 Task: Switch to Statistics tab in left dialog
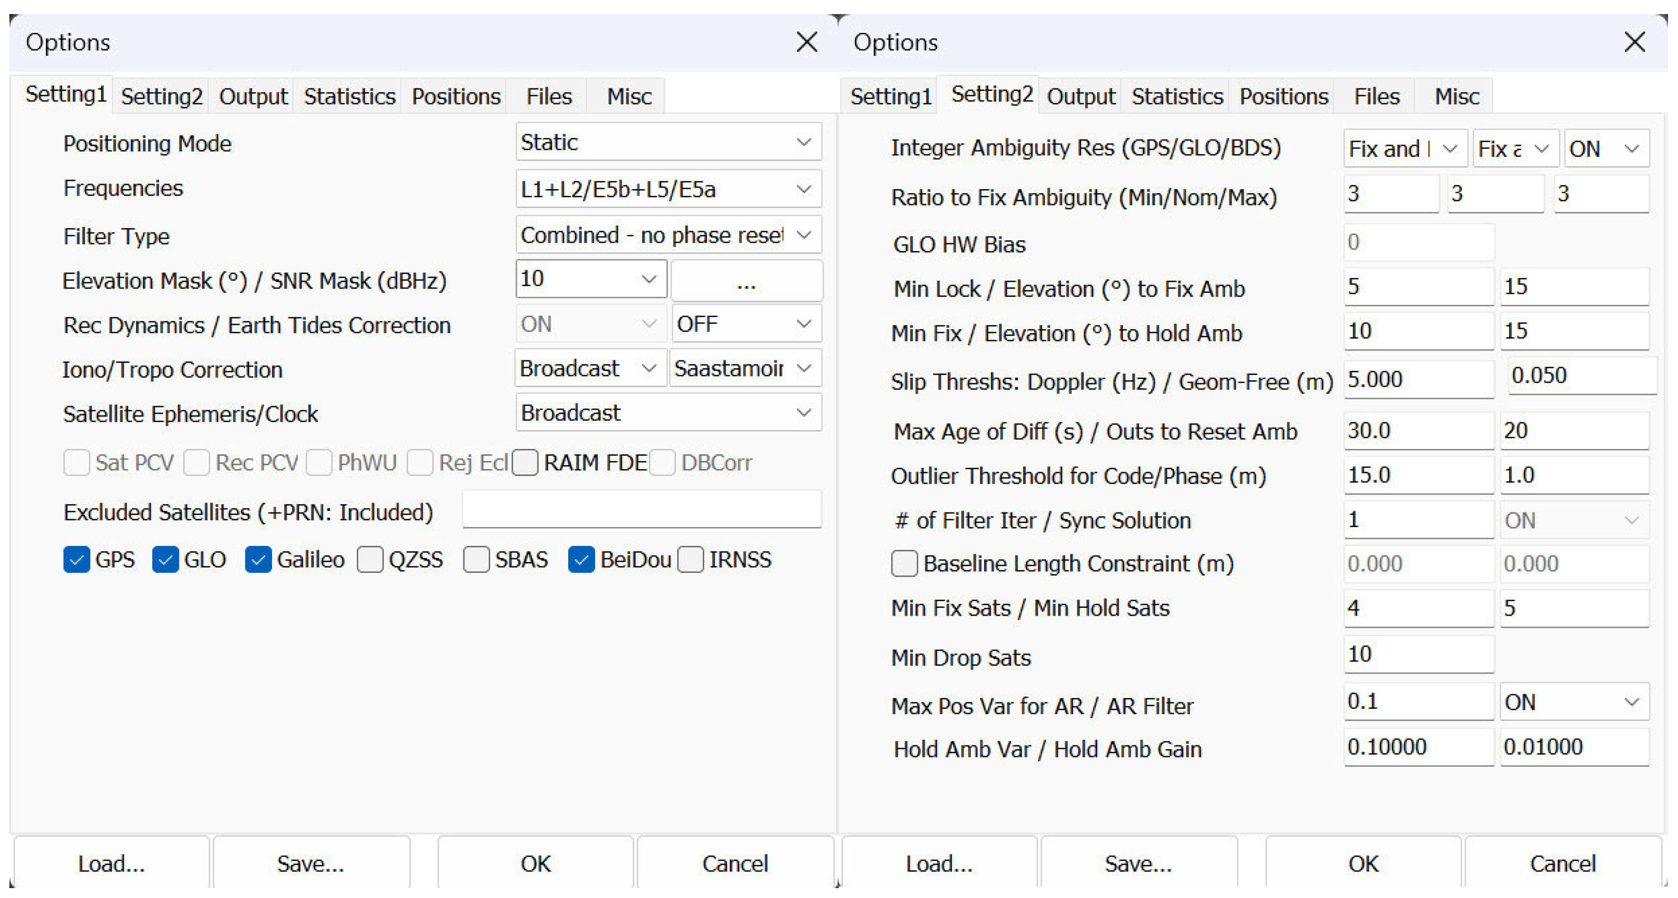click(349, 96)
